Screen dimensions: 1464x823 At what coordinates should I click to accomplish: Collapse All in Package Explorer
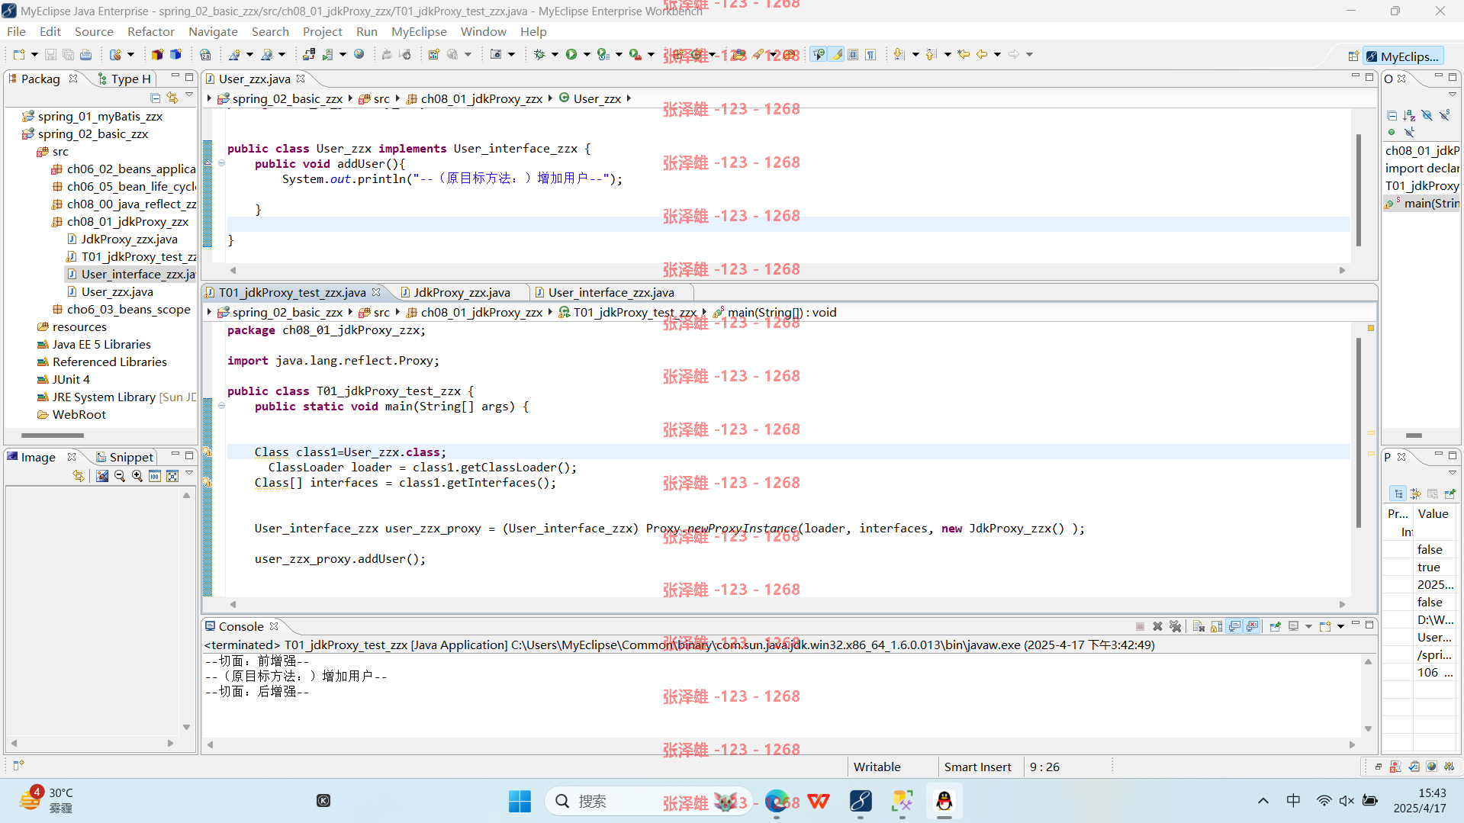[156, 98]
